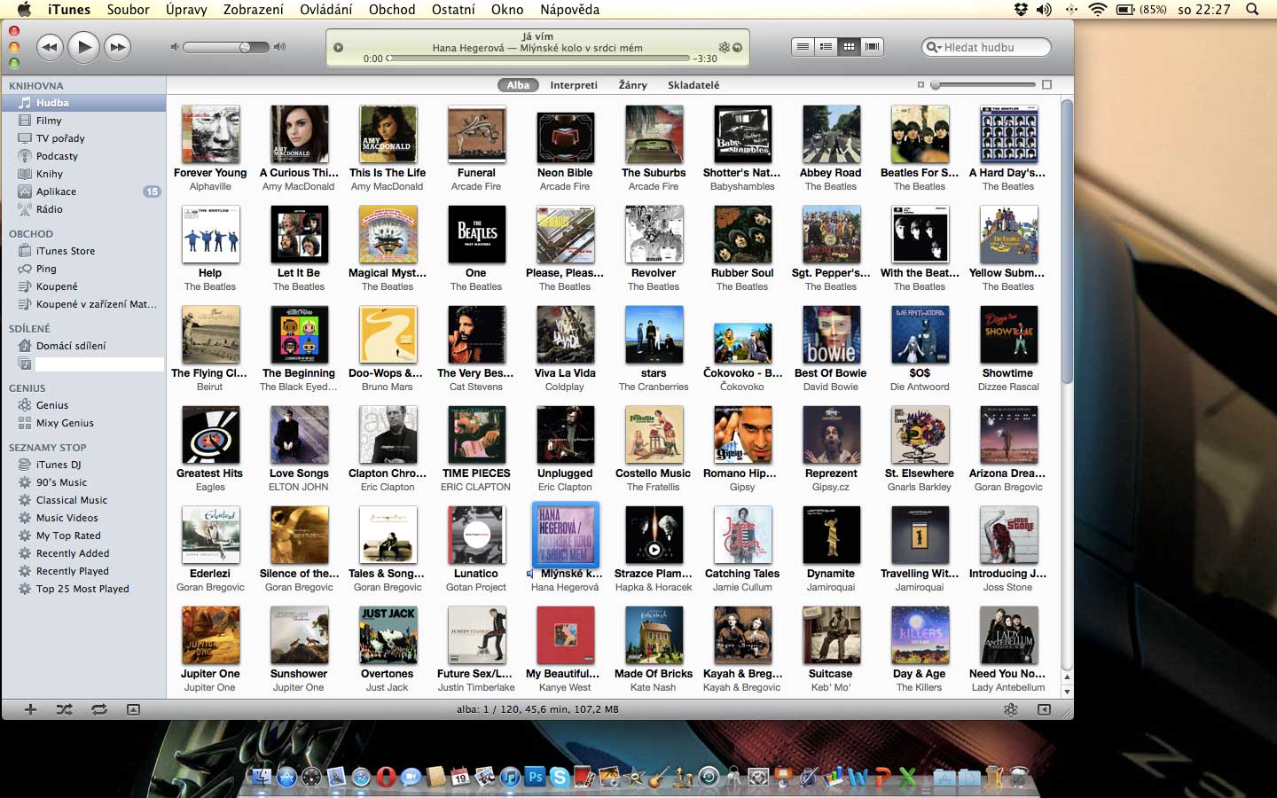The width and height of the screenshot is (1277, 798).
Task: Open the iTunes DJ playlist
Action: pos(83,465)
